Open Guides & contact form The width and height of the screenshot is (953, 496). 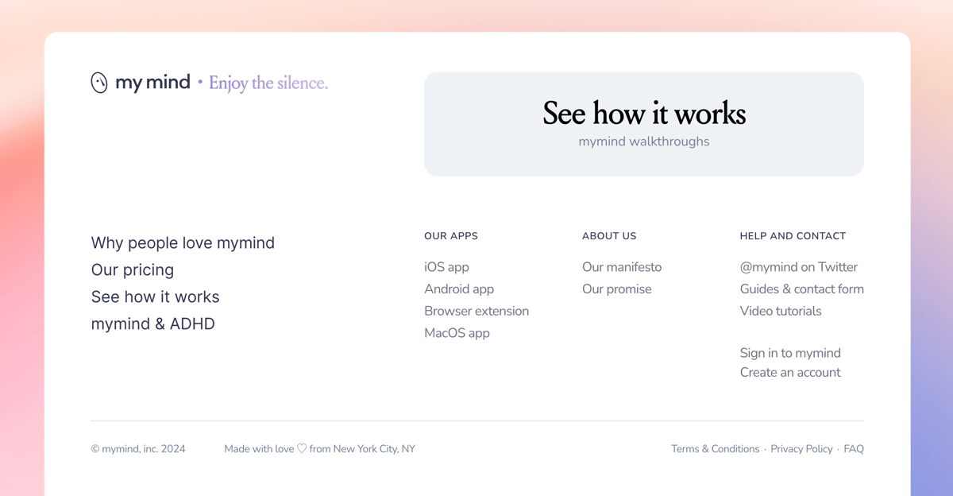(x=801, y=289)
